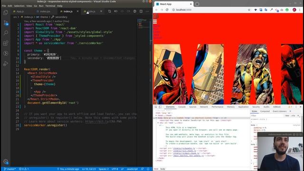Toggle the :hov element state panel
Screen dimensions: 304x171
(x=287, y=116)
